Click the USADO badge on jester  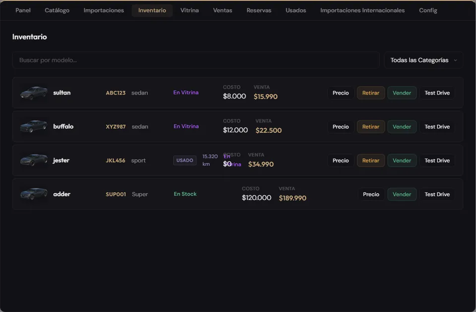click(x=185, y=160)
